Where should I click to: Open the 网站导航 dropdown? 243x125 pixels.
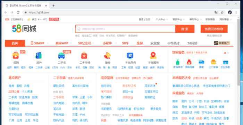pyautogui.click(x=226, y=19)
